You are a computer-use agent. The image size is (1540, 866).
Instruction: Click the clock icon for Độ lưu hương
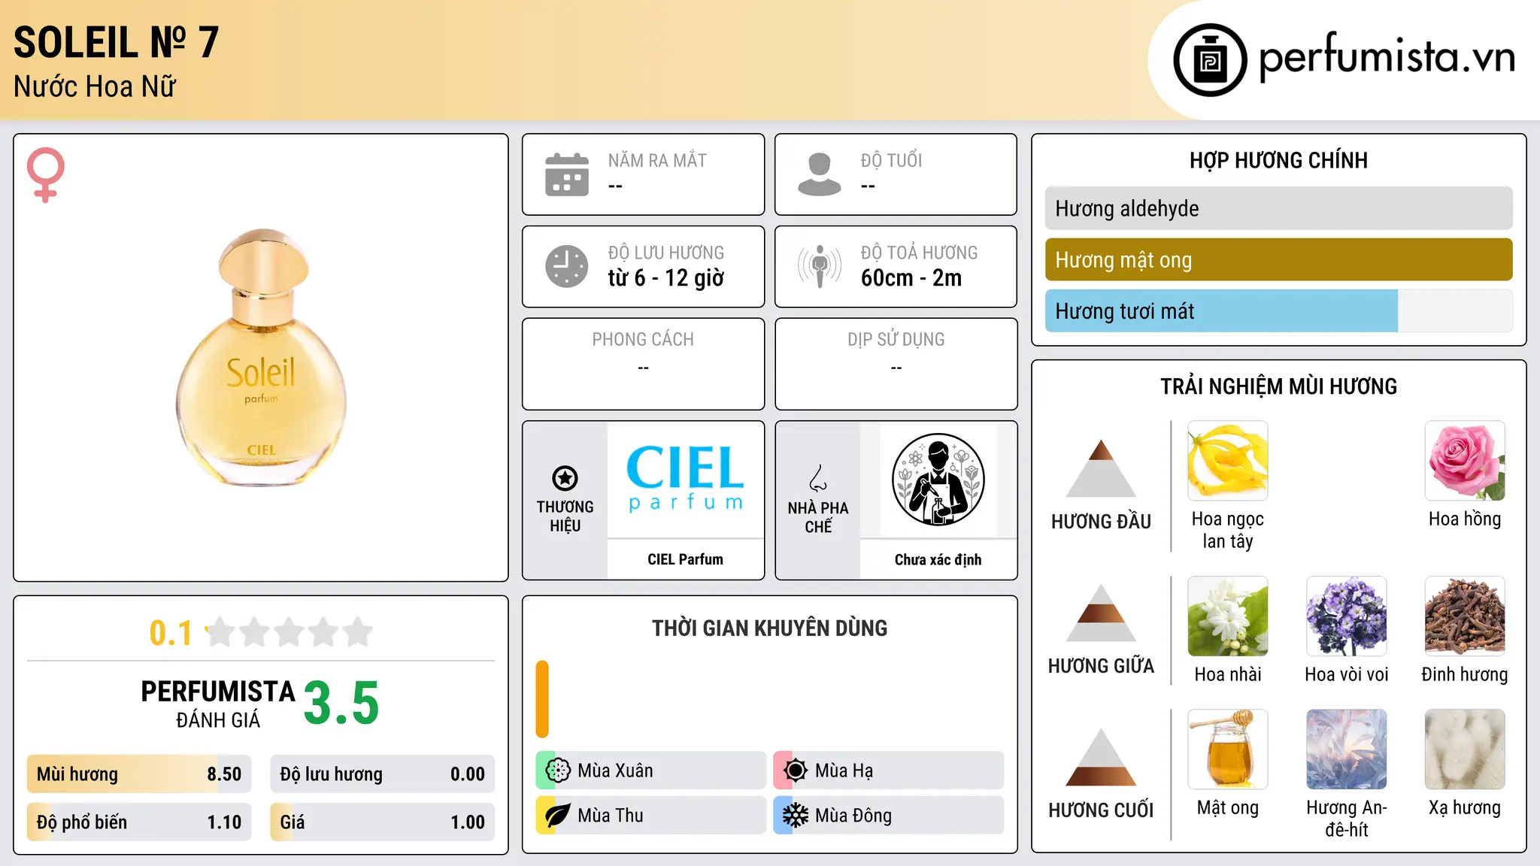click(567, 266)
